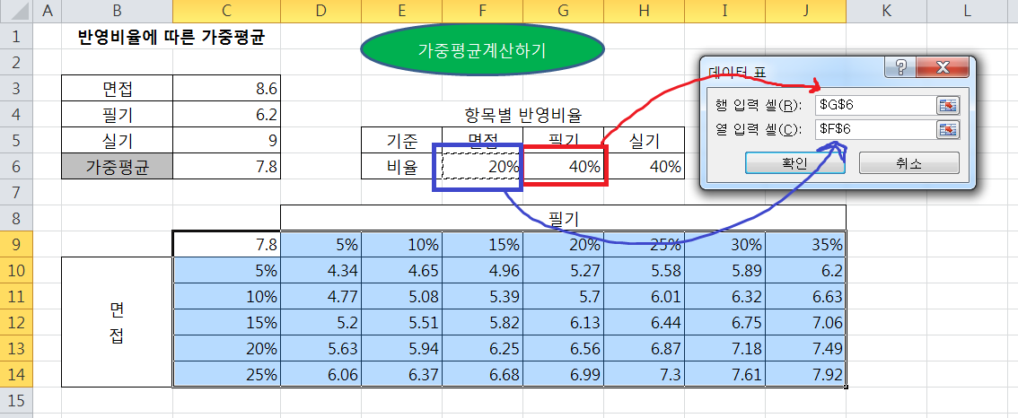This screenshot has width=1018, height=418.
Task: Select row 9 header
Action: tap(15, 243)
